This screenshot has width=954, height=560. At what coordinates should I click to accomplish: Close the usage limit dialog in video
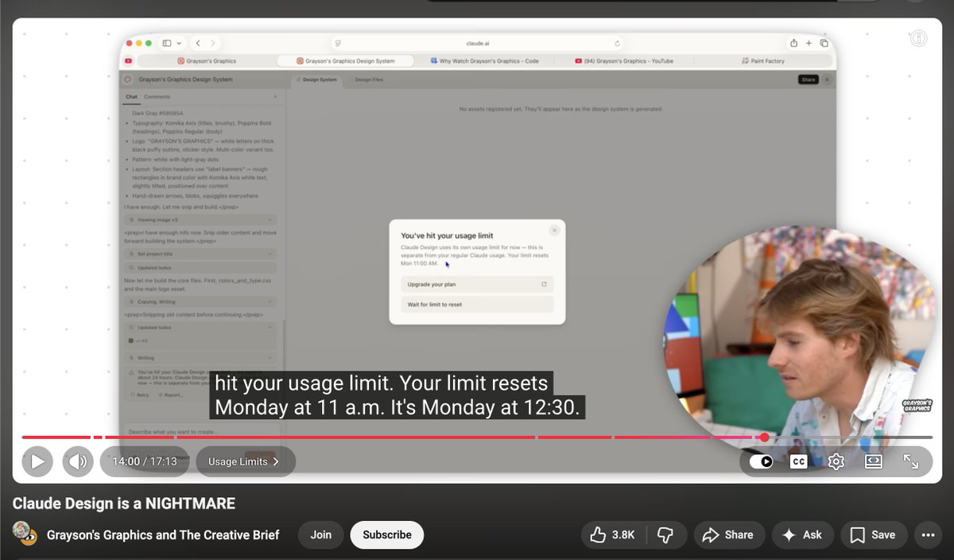(554, 230)
